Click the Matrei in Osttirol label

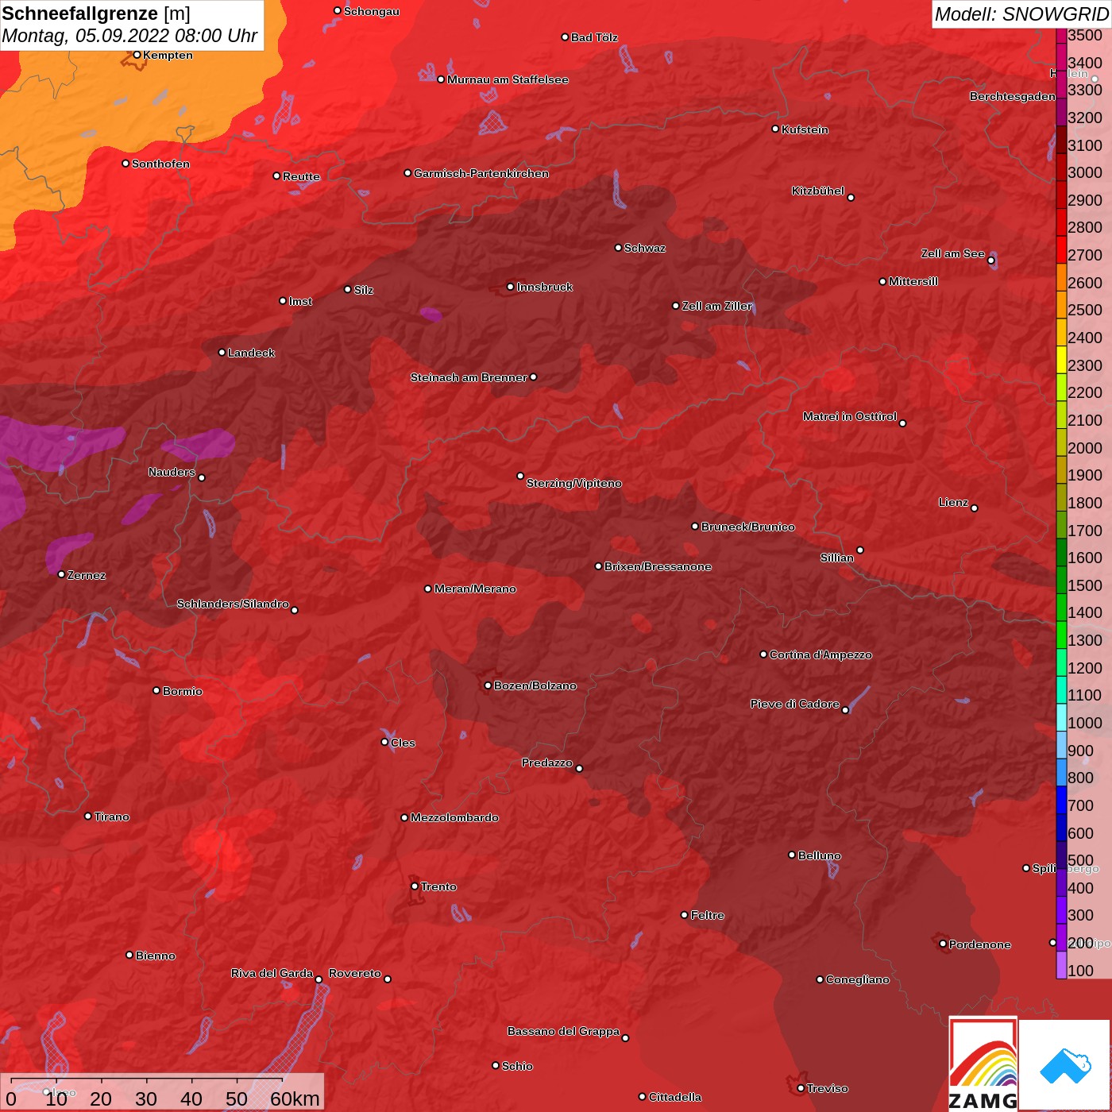click(850, 416)
